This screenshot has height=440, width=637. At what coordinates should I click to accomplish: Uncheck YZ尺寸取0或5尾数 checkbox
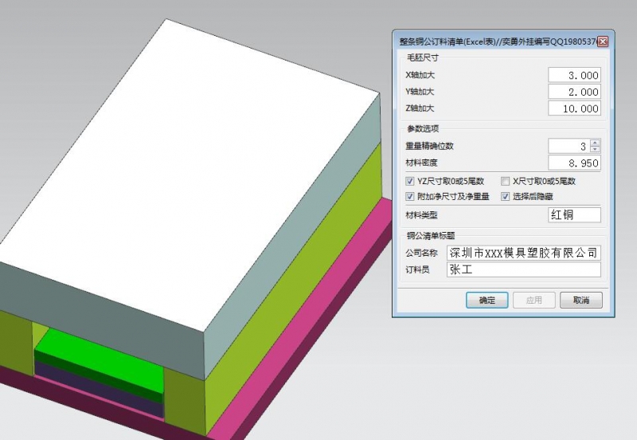[x=410, y=181]
